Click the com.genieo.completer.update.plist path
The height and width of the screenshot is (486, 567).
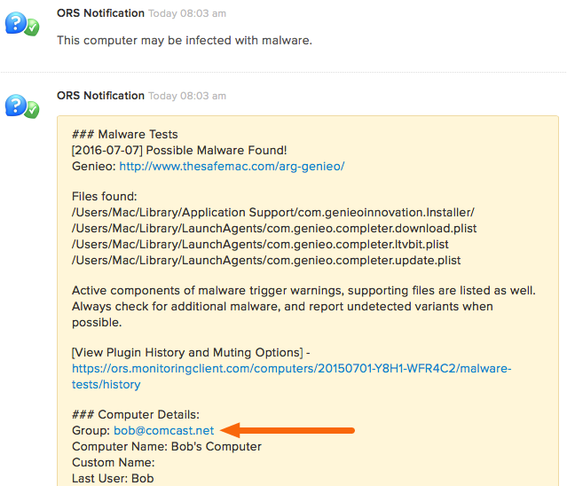point(266,260)
